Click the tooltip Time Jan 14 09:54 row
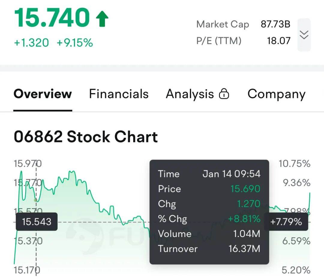The width and height of the screenshot is (324, 280). [209, 174]
